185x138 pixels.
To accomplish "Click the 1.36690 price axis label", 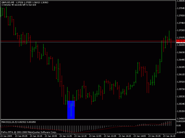I will [181, 52].
